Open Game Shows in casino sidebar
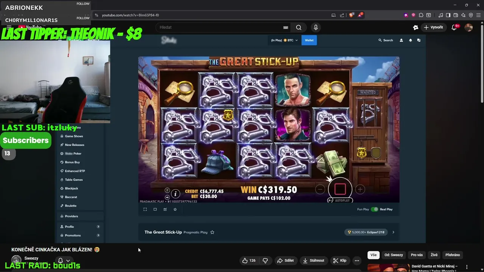The width and height of the screenshot is (484, 272). pos(74,136)
